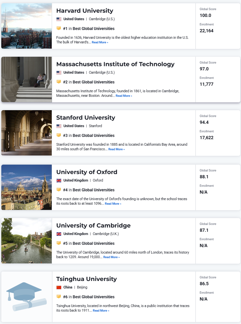Click the yellow badge icon next to #1 ranking
The image size is (241, 324).
[x=59, y=28]
